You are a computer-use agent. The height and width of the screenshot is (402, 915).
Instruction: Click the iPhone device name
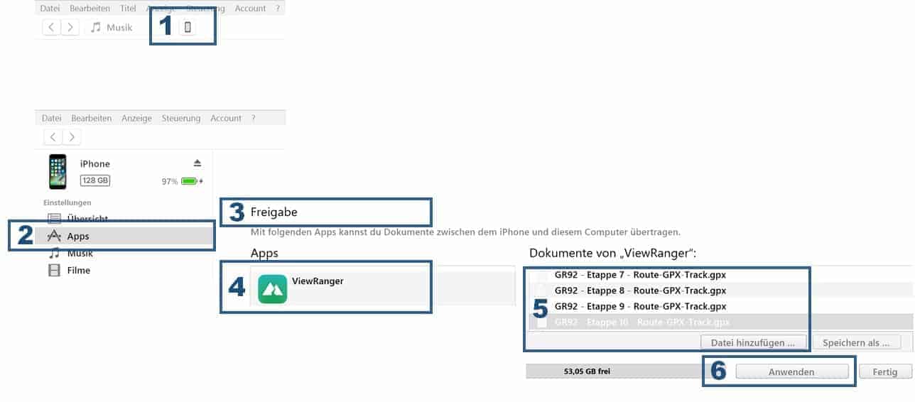(95, 164)
